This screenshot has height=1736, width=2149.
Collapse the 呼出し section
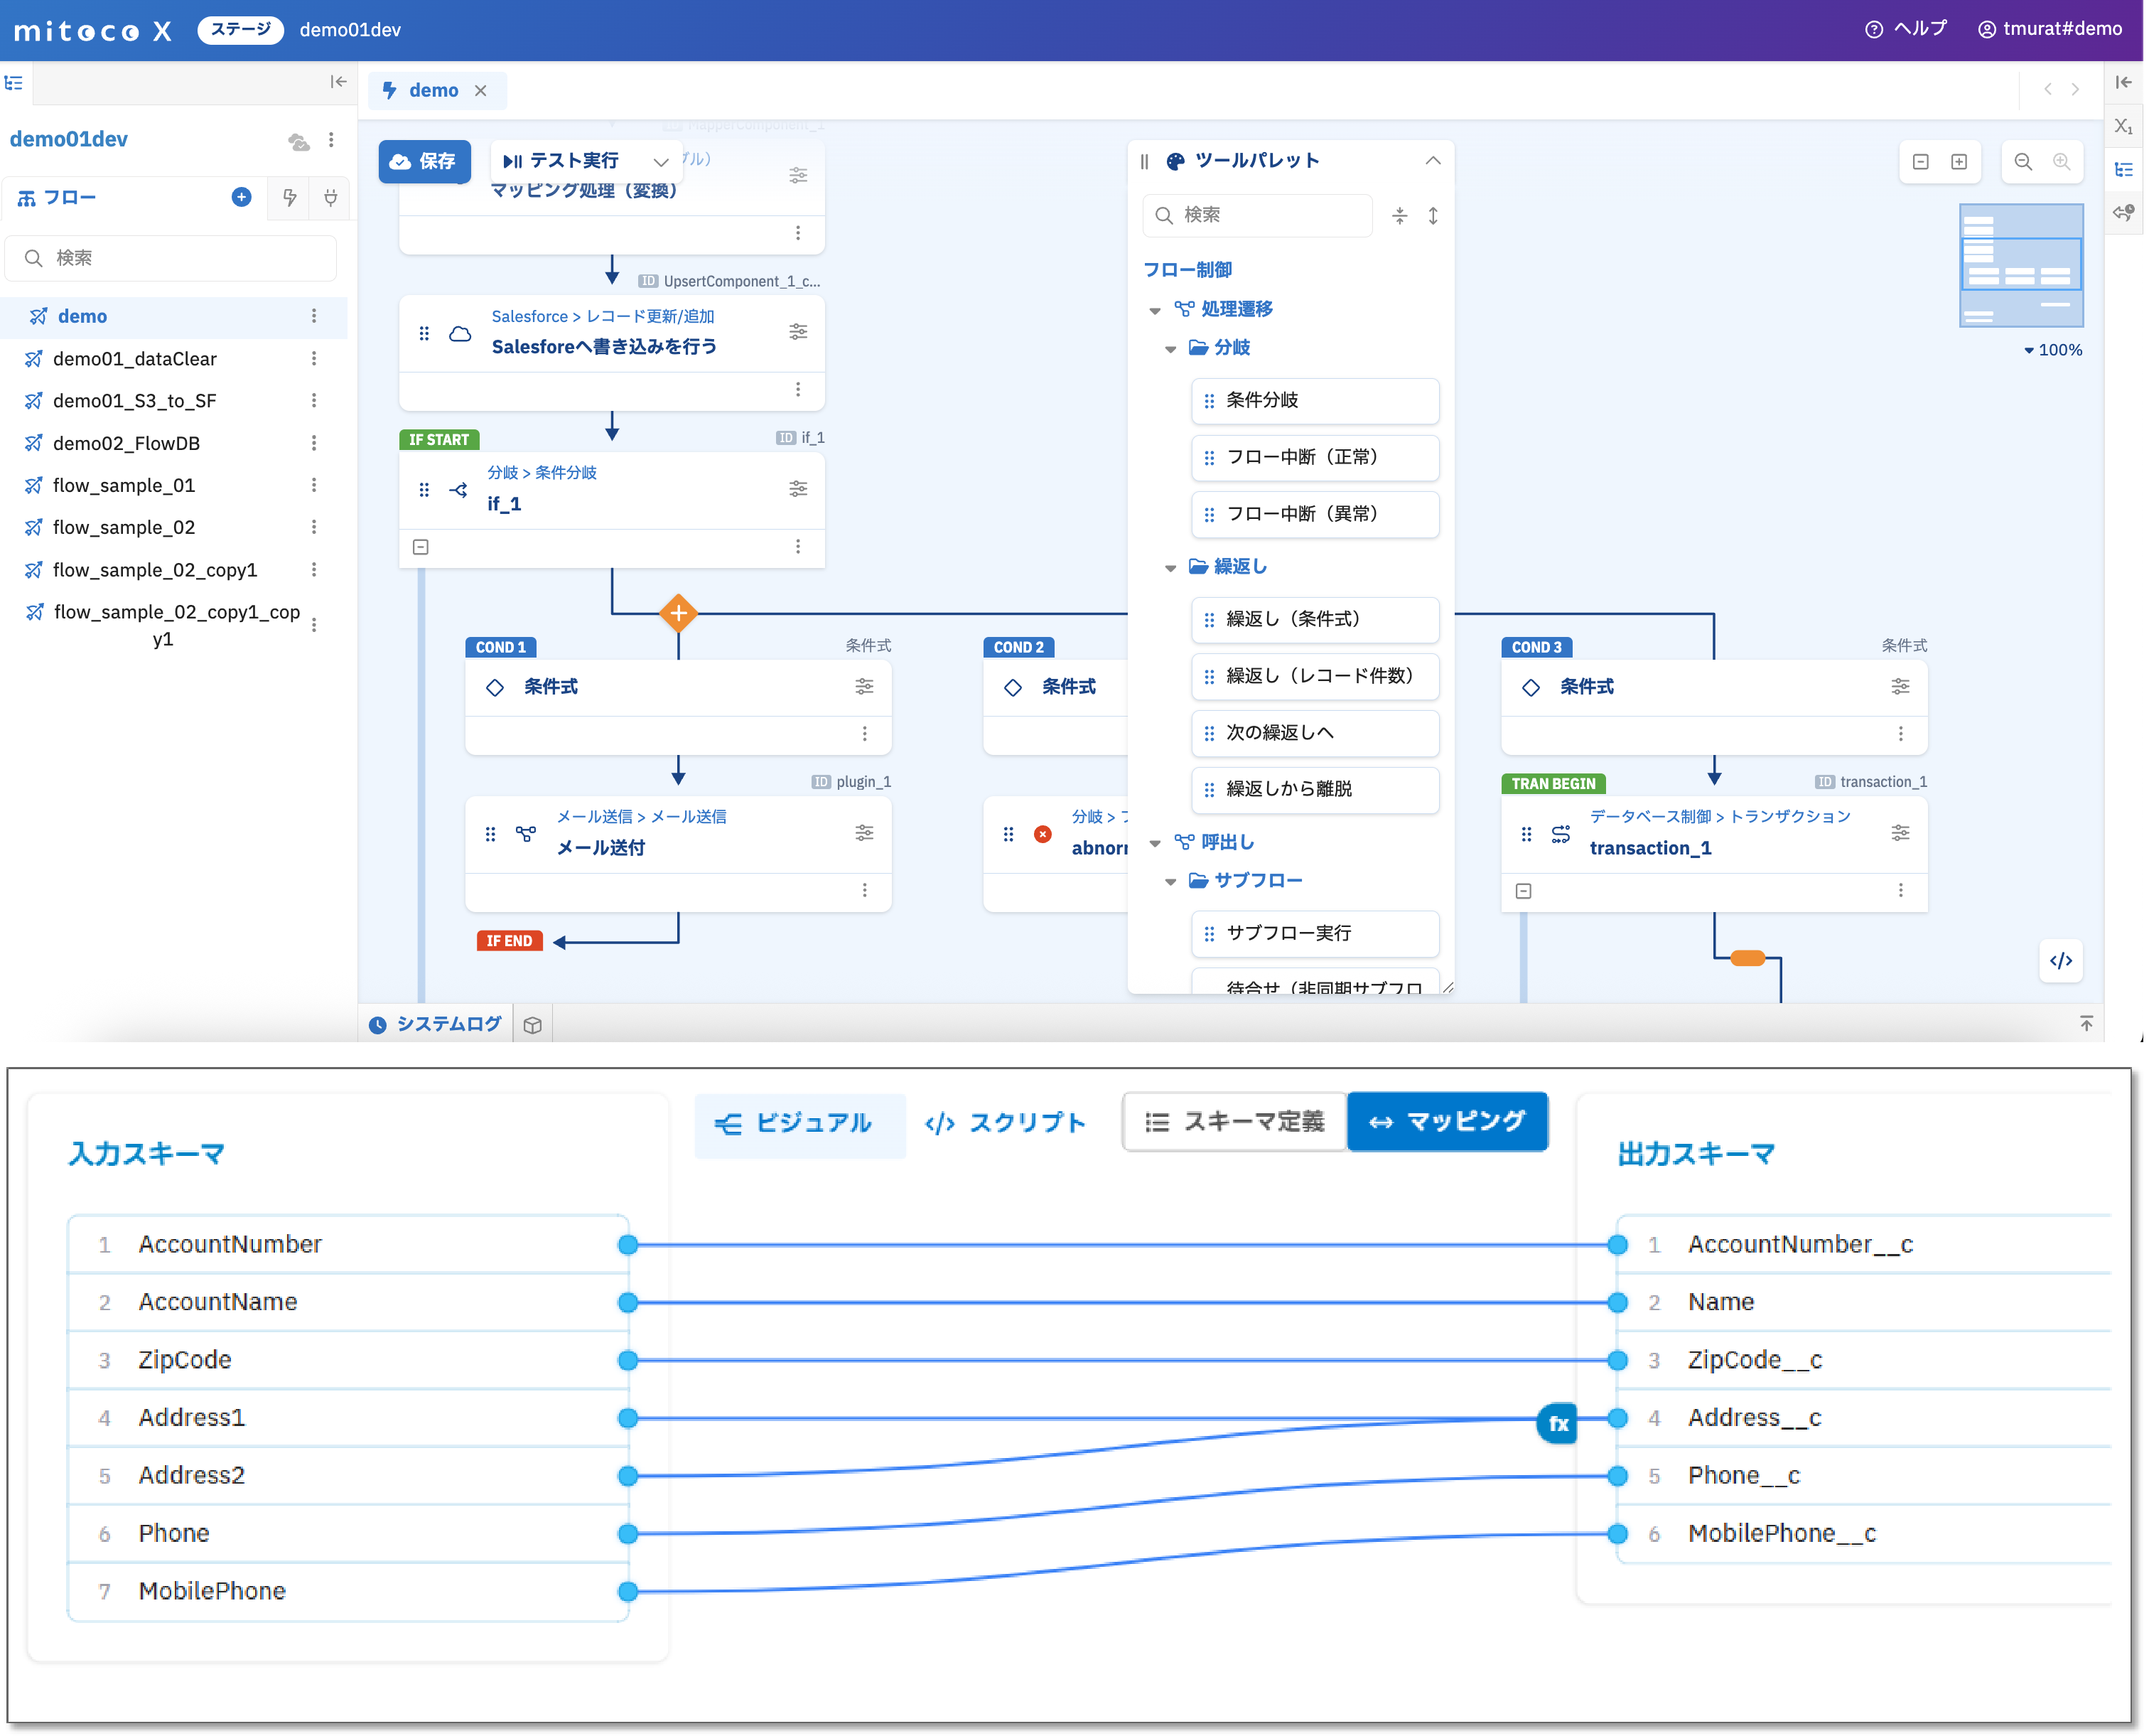click(1156, 844)
